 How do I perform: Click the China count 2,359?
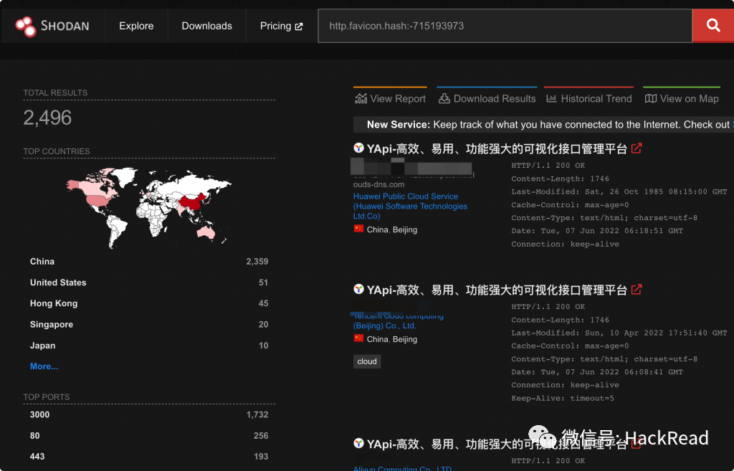tap(257, 261)
